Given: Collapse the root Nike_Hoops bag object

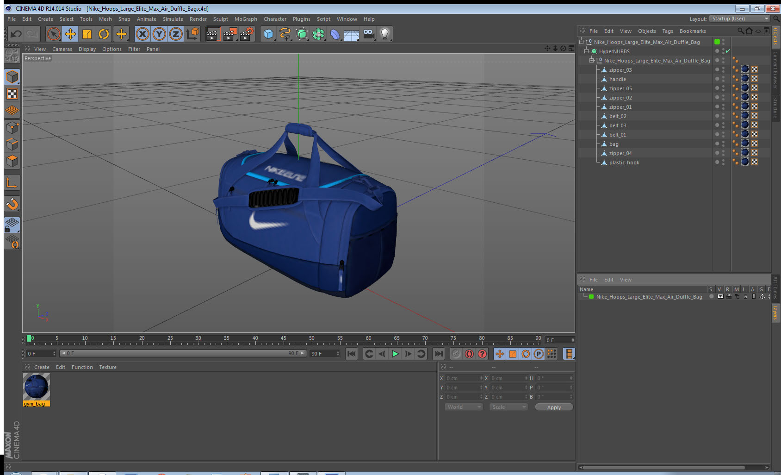Looking at the screenshot, I should (x=582, y=42).
